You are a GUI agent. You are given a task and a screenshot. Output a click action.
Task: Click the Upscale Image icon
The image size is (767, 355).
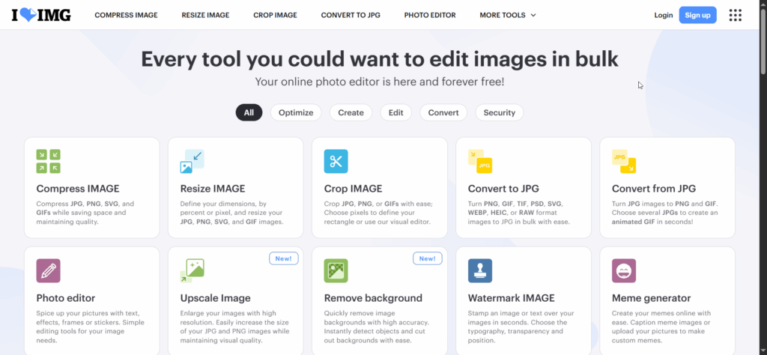192,270
